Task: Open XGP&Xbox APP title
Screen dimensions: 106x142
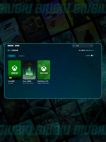Action: pyautogui.click(x=43, y=81)
